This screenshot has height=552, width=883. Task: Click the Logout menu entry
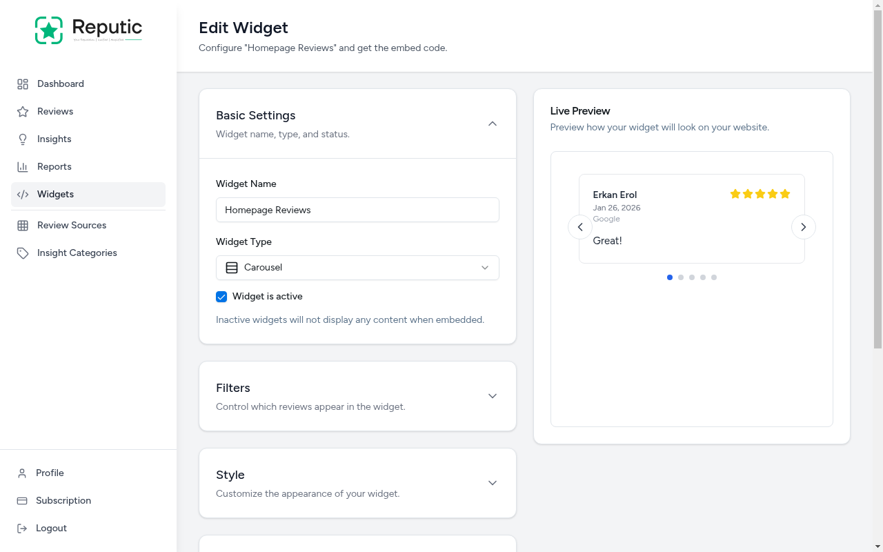(x=50, y=528)
